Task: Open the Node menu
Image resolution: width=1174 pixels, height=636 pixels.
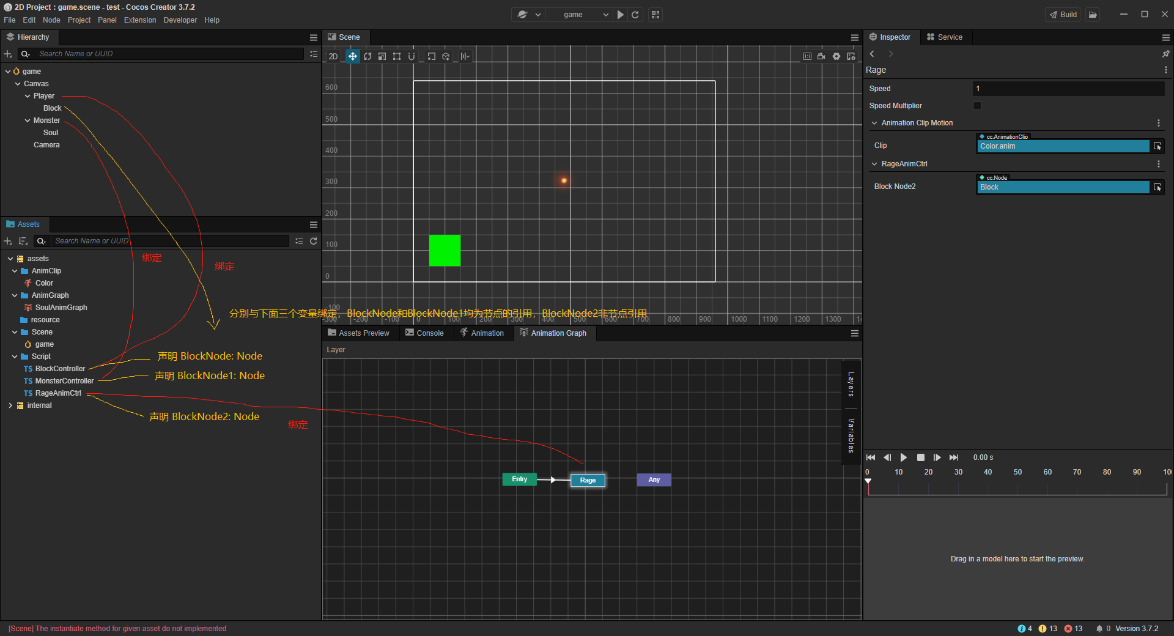Action: 51,20
